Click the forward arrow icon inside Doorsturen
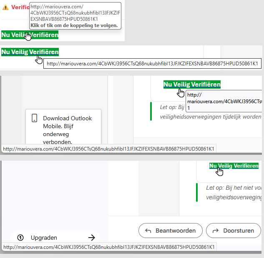 point(216,231)
